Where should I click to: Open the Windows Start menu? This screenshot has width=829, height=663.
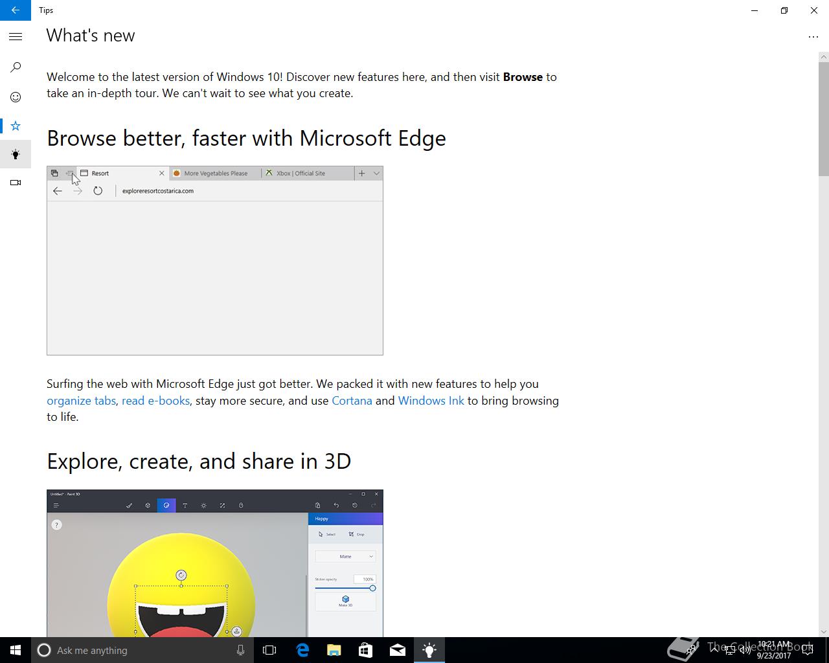click(16, 650)
